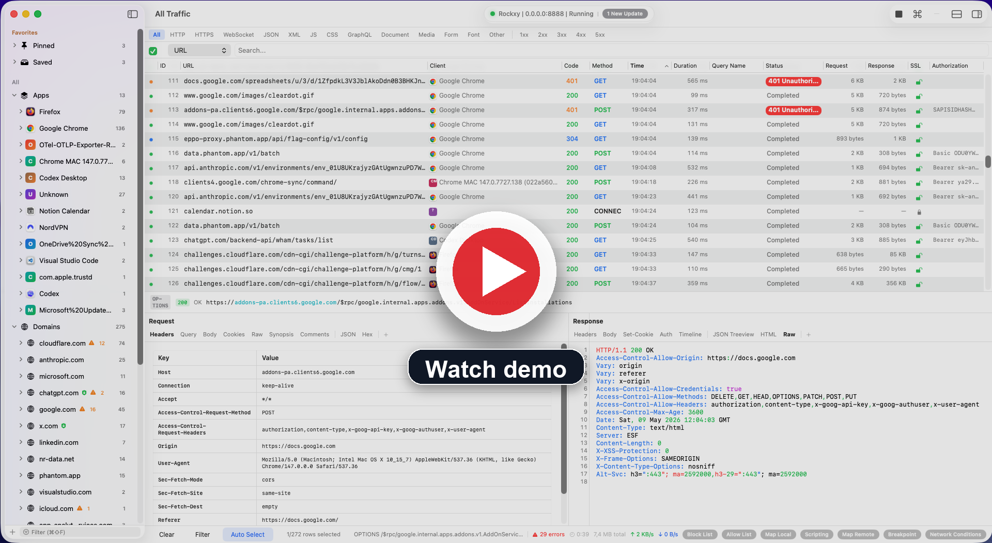Select the WebSocket filter tab
Screen dimensions: 992x543
click(239, 35)
